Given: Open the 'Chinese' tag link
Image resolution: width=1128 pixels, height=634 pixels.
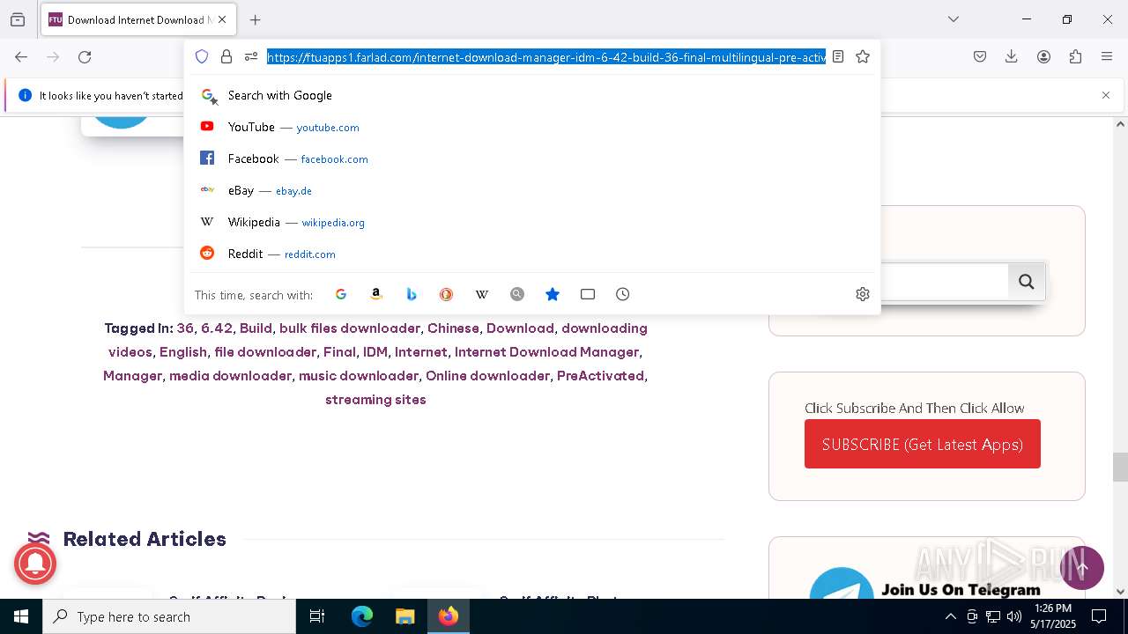Looking at the screenshot, I should [x=453, y=328].
